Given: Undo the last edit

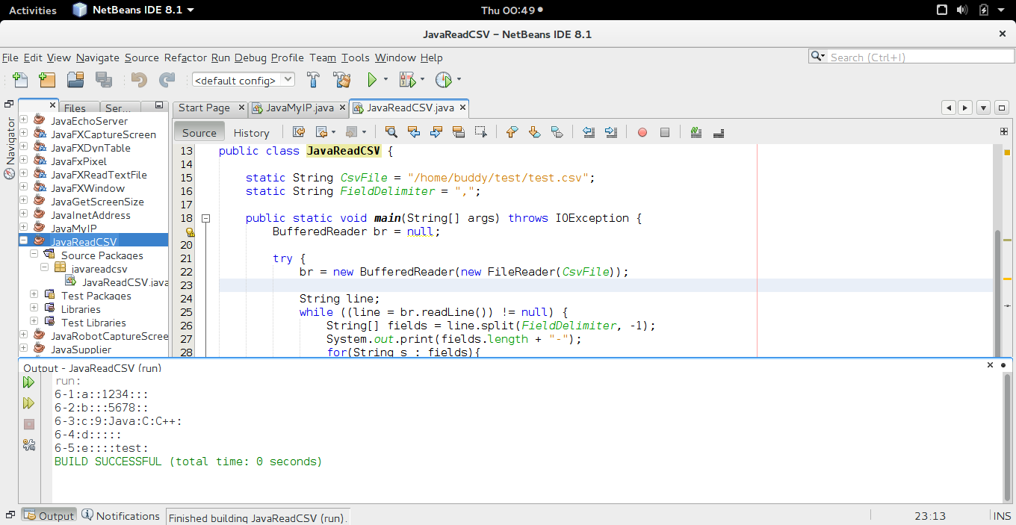Looking at the screenshot, I should point(138,79).
